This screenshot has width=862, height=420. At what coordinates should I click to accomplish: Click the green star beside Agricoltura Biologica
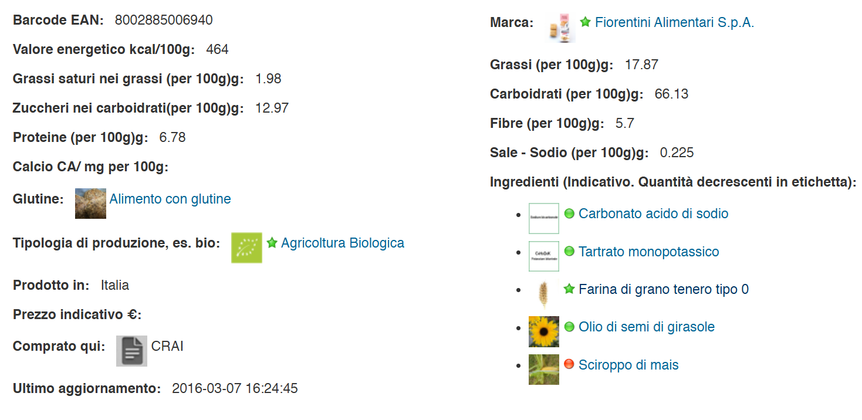[x=272, y=242]
